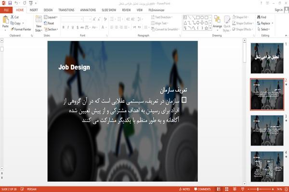Click the Clear All Formatting icon
This screenshot has width=289, height=192.
pyautogui.click(x=105, y=19)
